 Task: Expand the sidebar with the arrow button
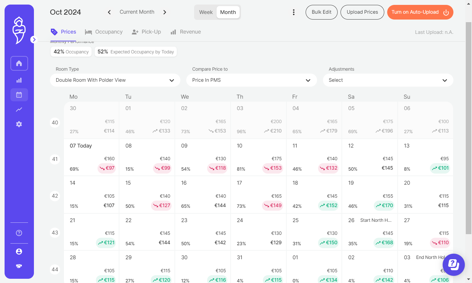(34, 39)
